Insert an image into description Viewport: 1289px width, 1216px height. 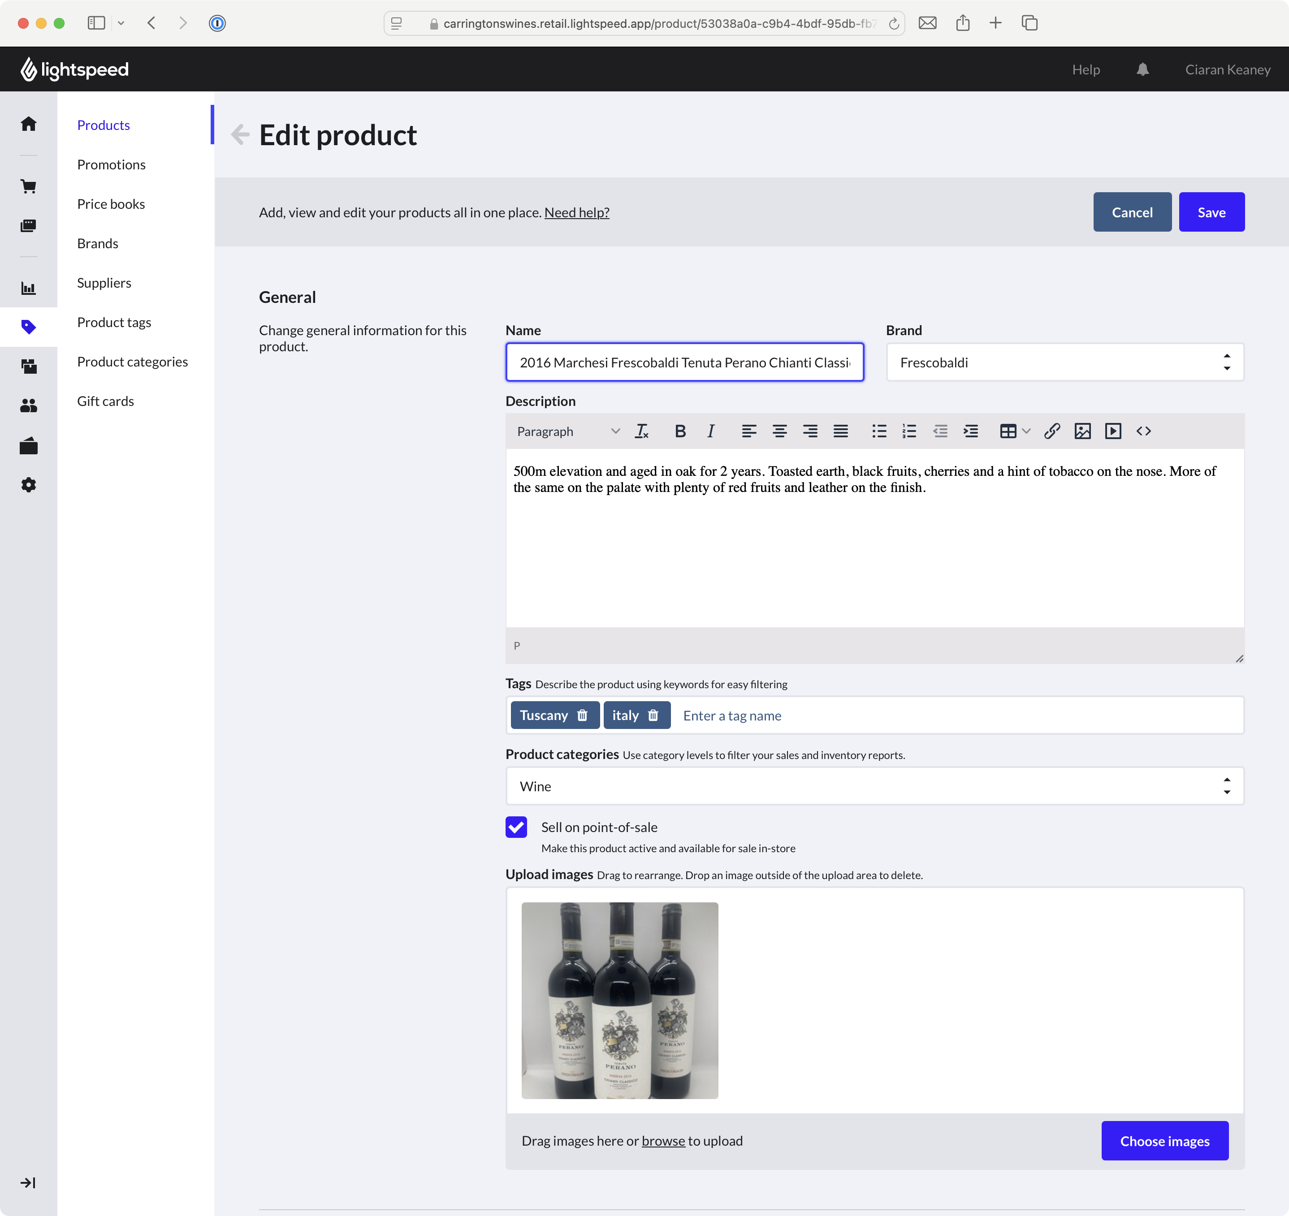1083,431
